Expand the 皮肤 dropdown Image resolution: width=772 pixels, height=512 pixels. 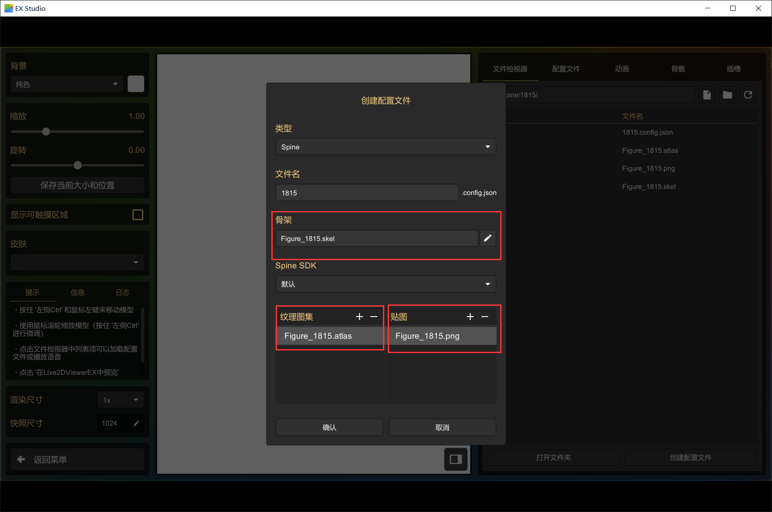tap(77, 262)
